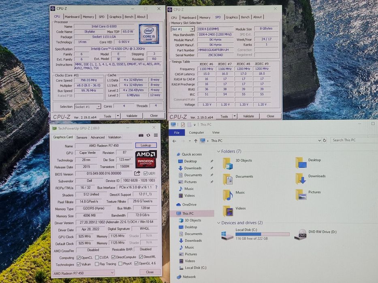The height and width of the screenshot is (283, 378).
Task: Open the recent locations dropdown arrow
Action: click(190, 141)
